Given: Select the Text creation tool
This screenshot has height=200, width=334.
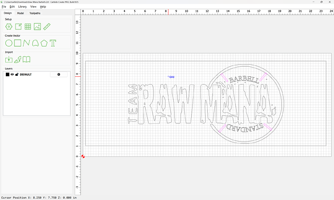Looking at the screenshot, I should pyautogui.click(x=53, y=43).
